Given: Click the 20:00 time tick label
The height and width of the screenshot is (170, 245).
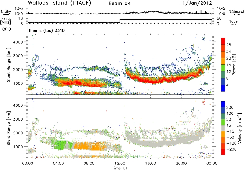Looking at the screenshot, I should (181, 164).
